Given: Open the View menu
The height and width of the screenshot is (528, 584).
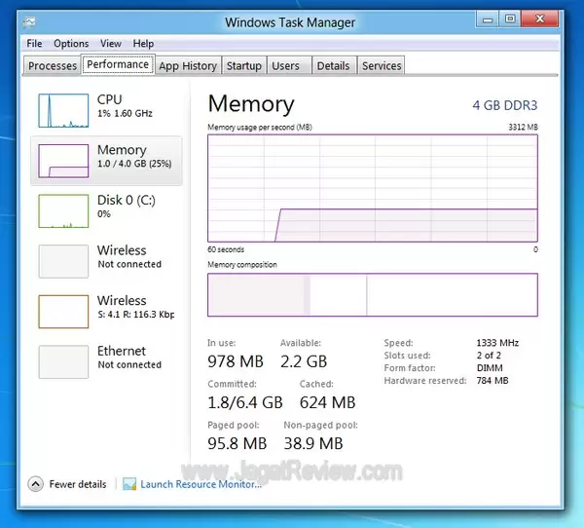Looking at the screenshot, I should tap(111, 44).
